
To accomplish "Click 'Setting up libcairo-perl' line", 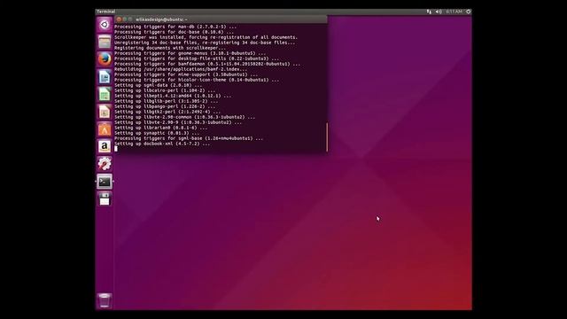I will (x=165, y=90).
